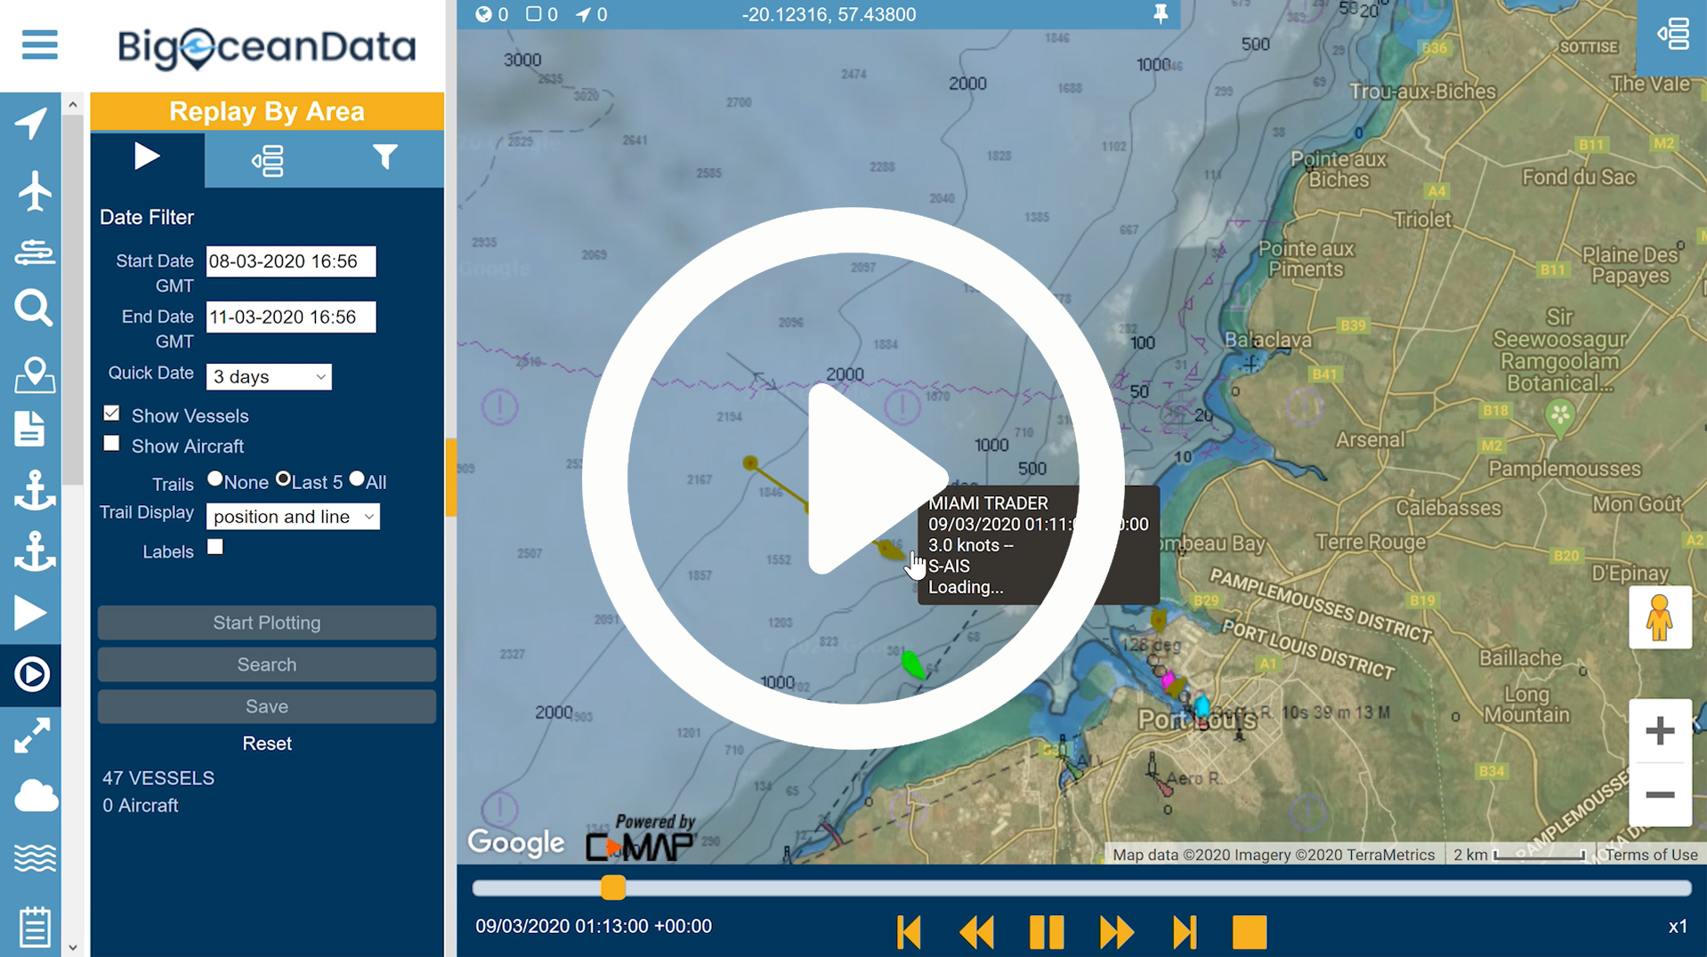
Task: Stop the replay with orange square
Action: 1250,932
